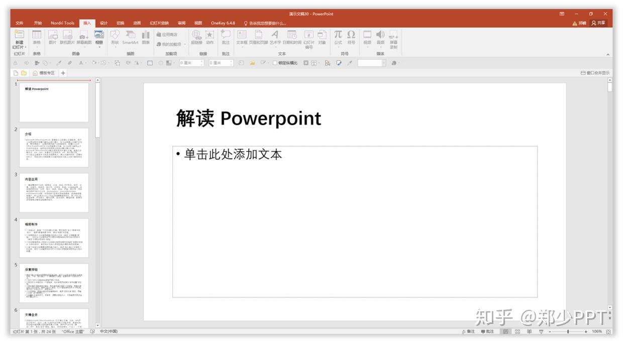Click the 共享 (Share) button
This screenshot has width=623, height=343.
coord(599,23)
